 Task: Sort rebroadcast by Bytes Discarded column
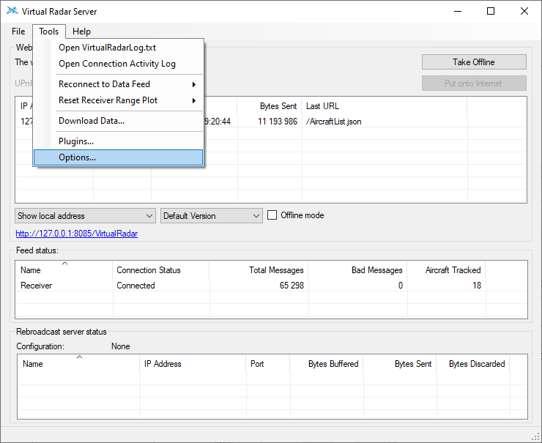[473, 364]
